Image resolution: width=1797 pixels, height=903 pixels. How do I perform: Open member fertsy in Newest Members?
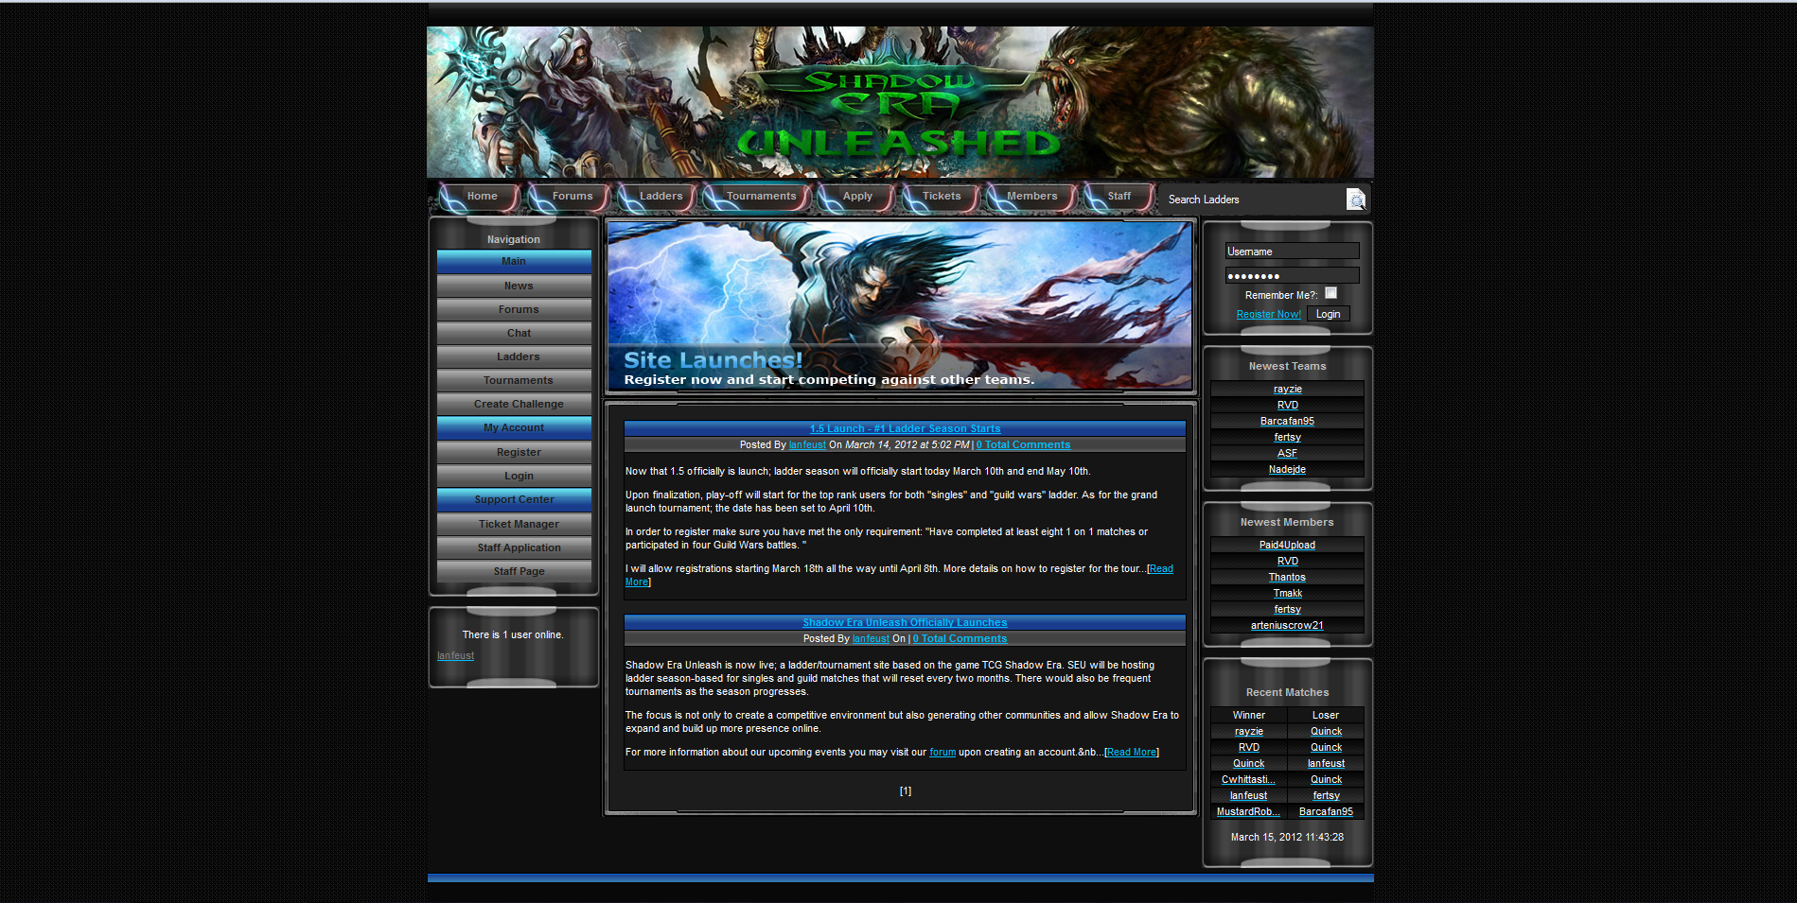(1287, 610)
